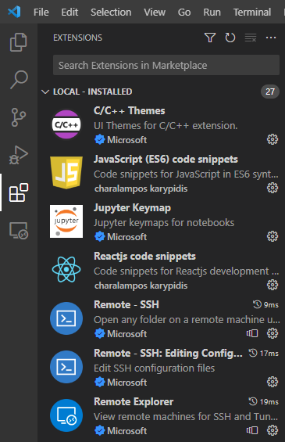The width and height of the screenshot is (285, 442).
Task: Click charalampos karypidis under Reactjs snippets
Action: tap(141, 286)
